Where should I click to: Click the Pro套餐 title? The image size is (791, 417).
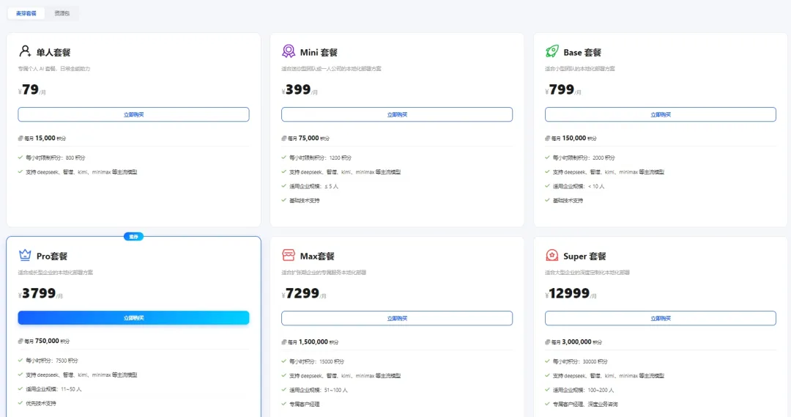[x=52, y=257]
